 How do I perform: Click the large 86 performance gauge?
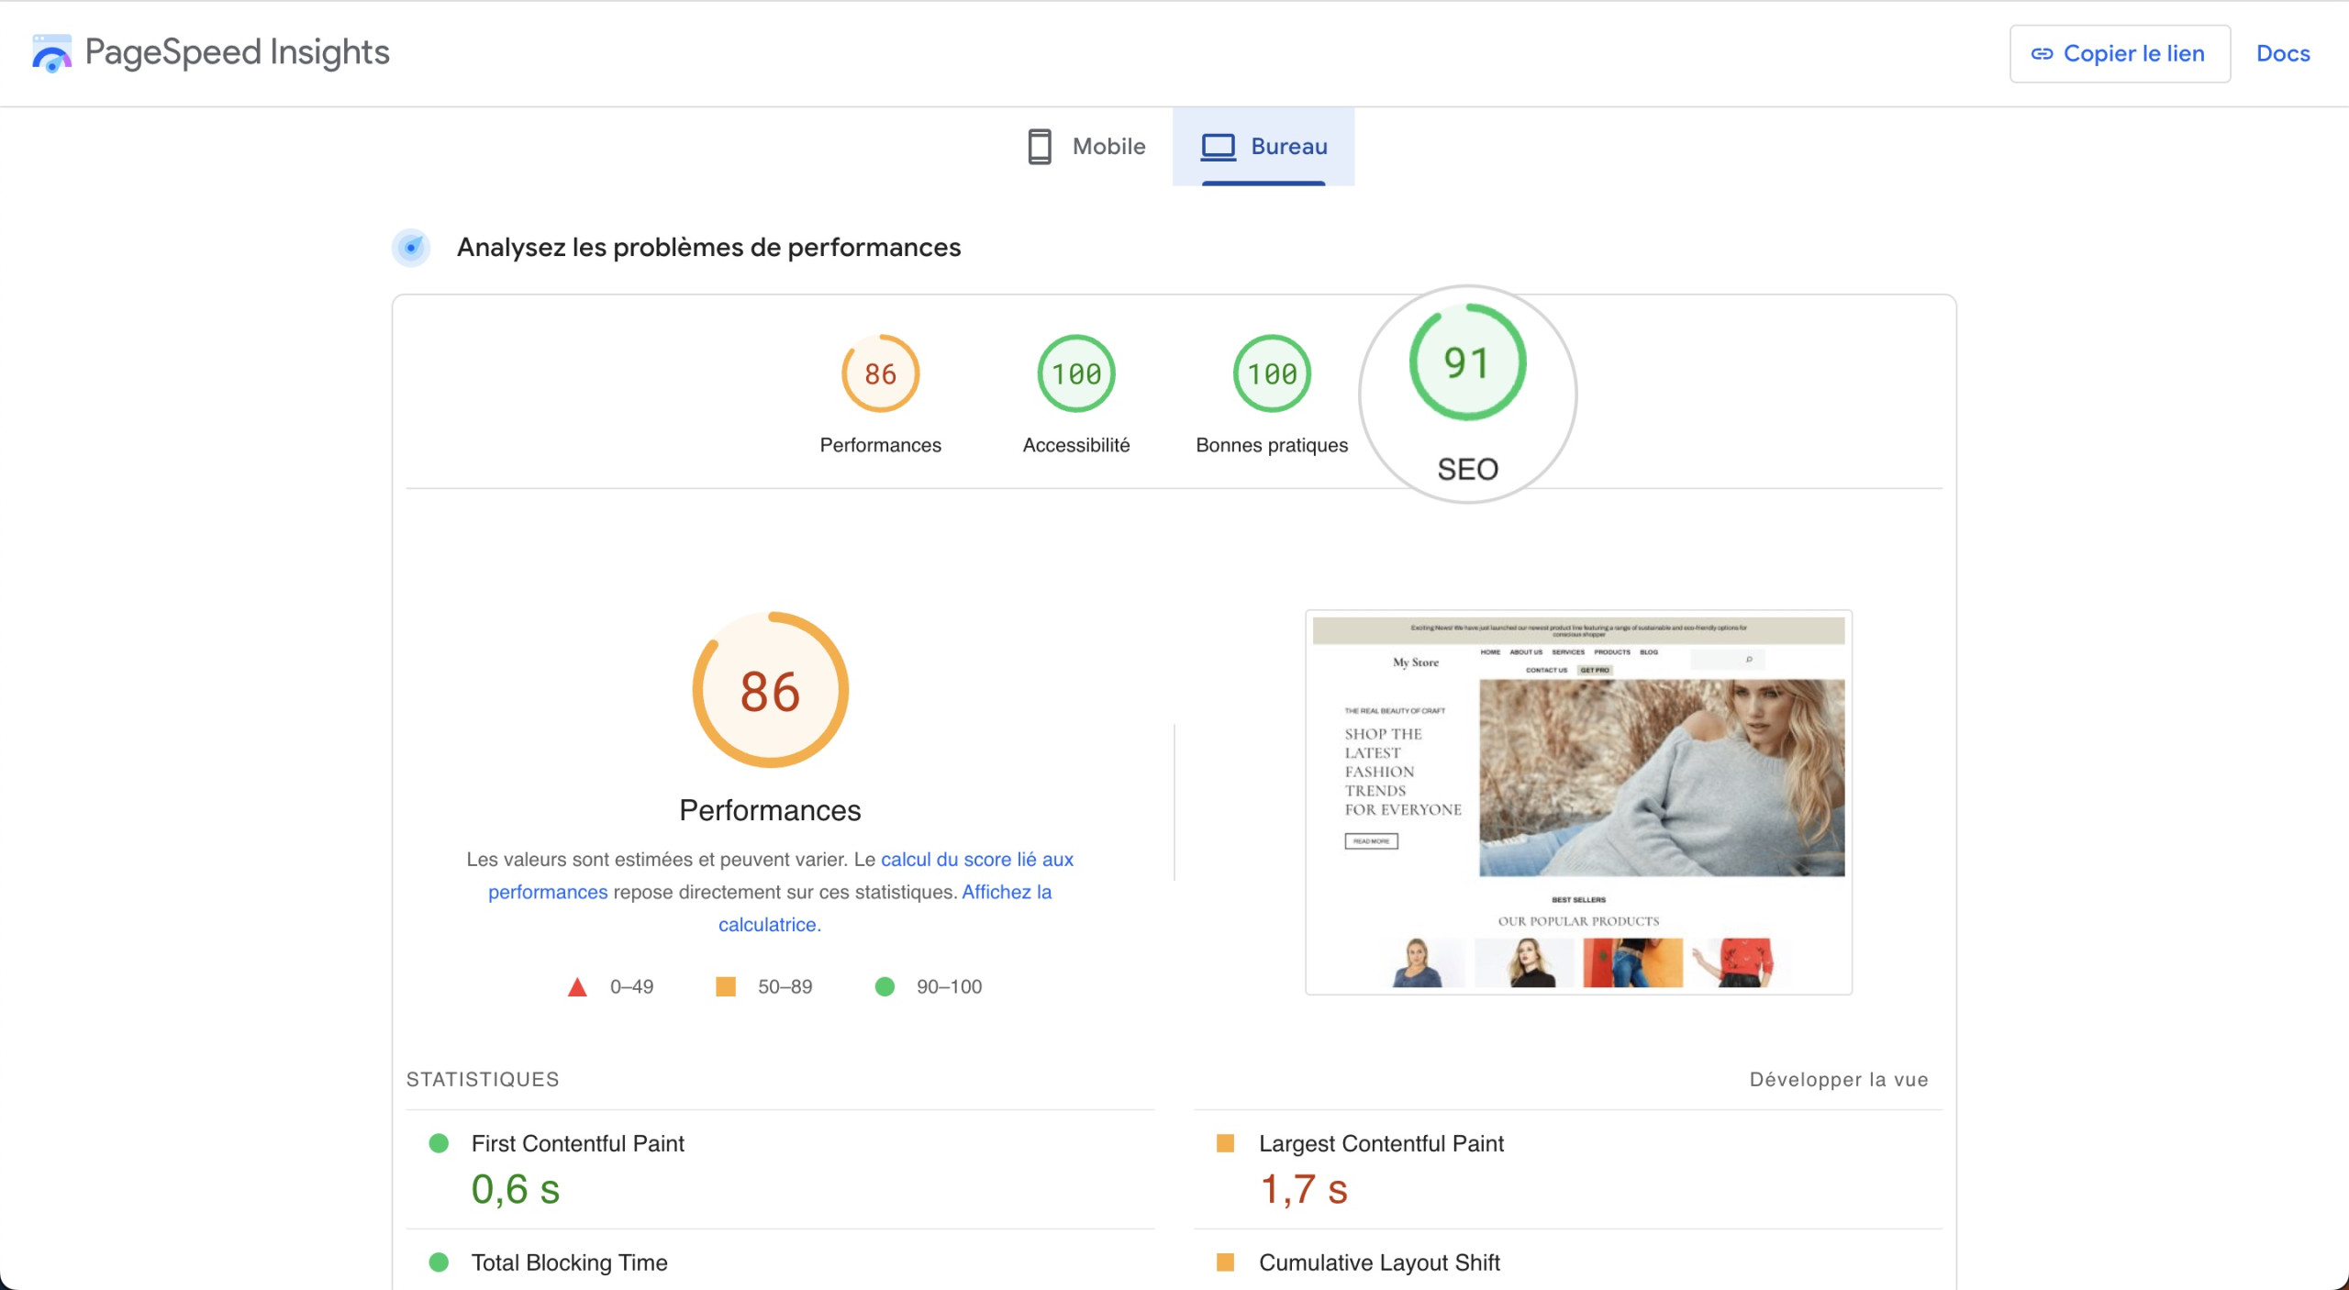(770, 690)
